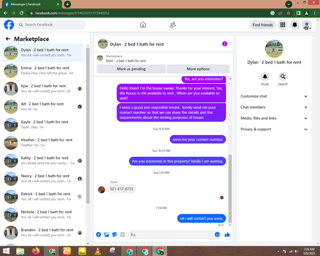Open Marketplace listing $680 - 2 bed 1 bath link
Image resolution: width=320 pixels, height=256 pixels.
point(126,61)
